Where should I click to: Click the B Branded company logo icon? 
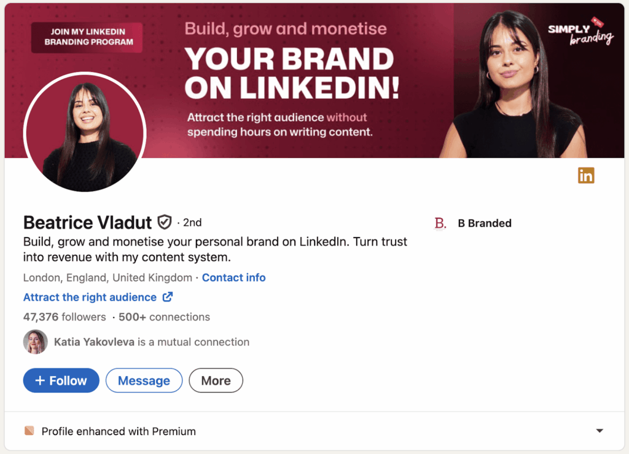tap(440, 224)
